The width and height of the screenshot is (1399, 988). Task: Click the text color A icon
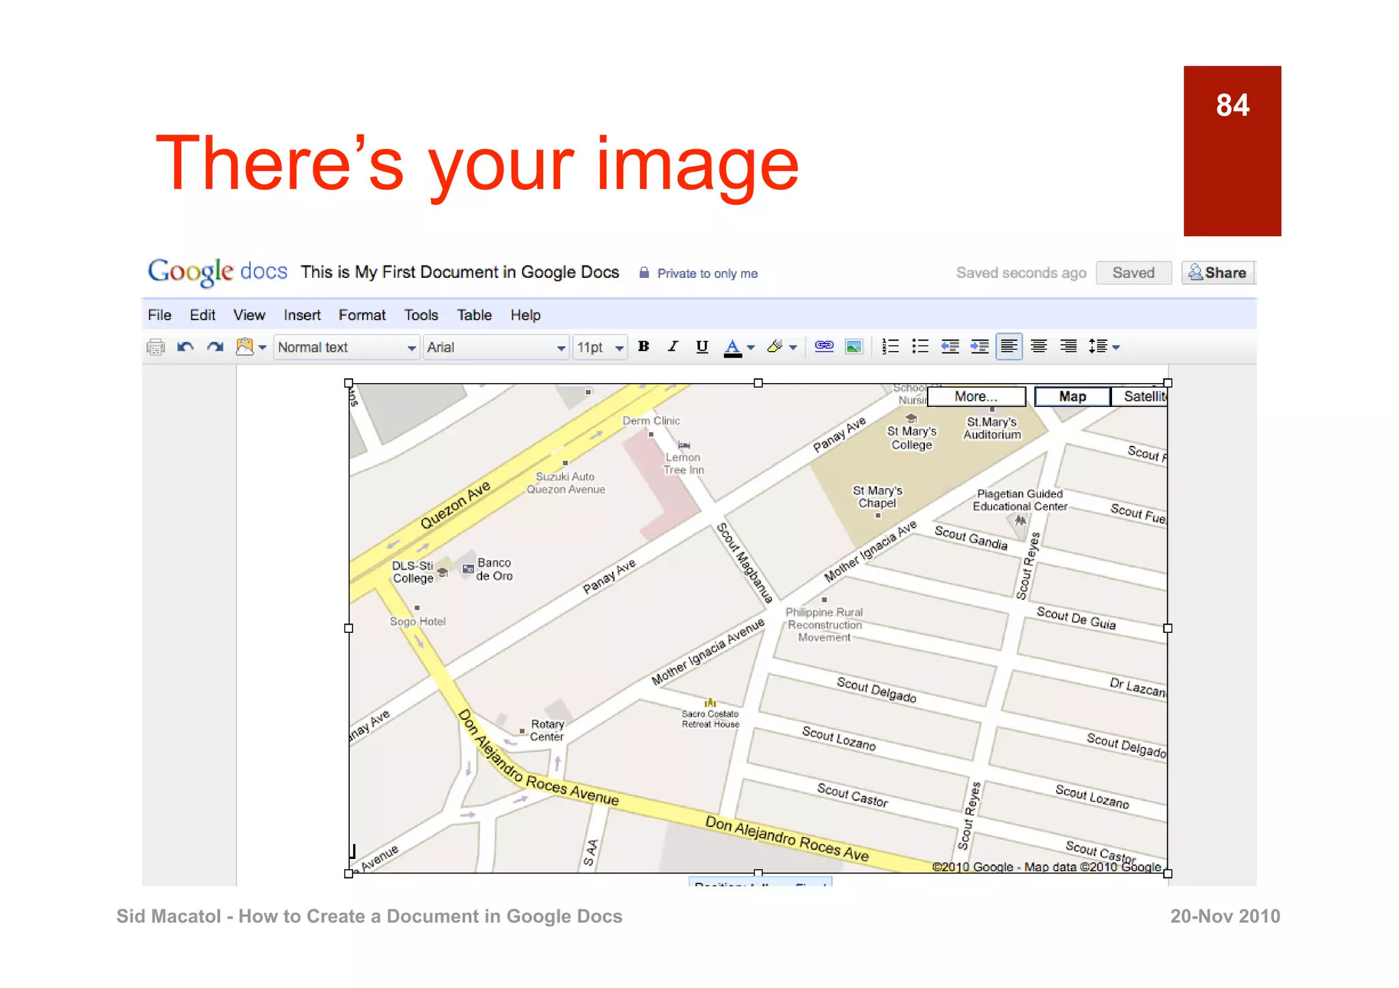(732, 348)
